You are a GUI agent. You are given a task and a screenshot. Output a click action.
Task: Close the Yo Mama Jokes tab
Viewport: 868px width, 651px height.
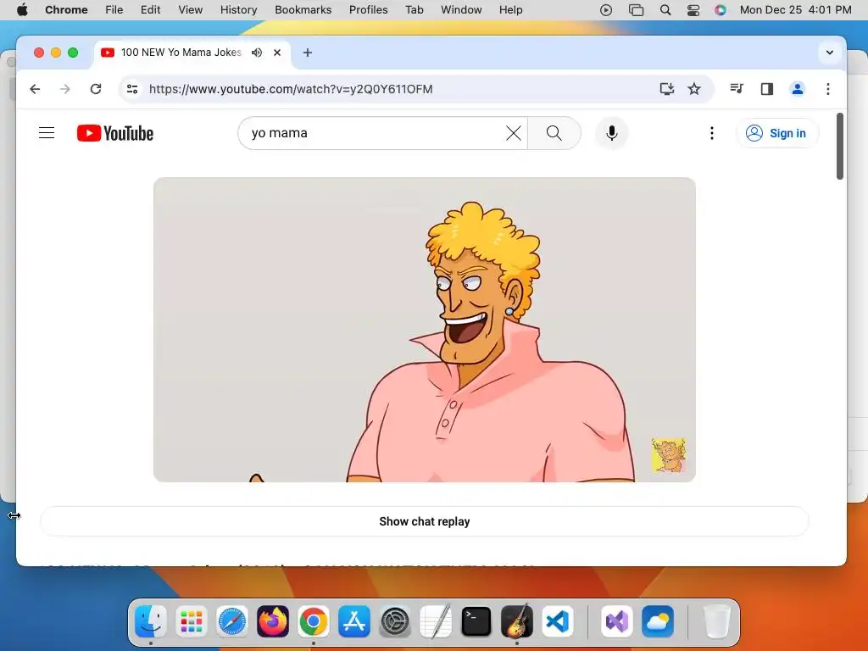277,53
